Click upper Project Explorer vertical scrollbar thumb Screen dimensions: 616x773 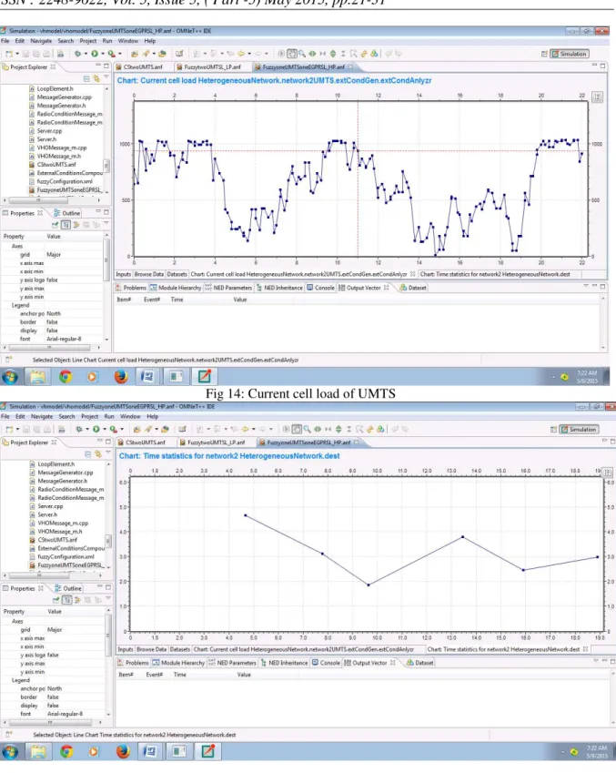point(106,166)
